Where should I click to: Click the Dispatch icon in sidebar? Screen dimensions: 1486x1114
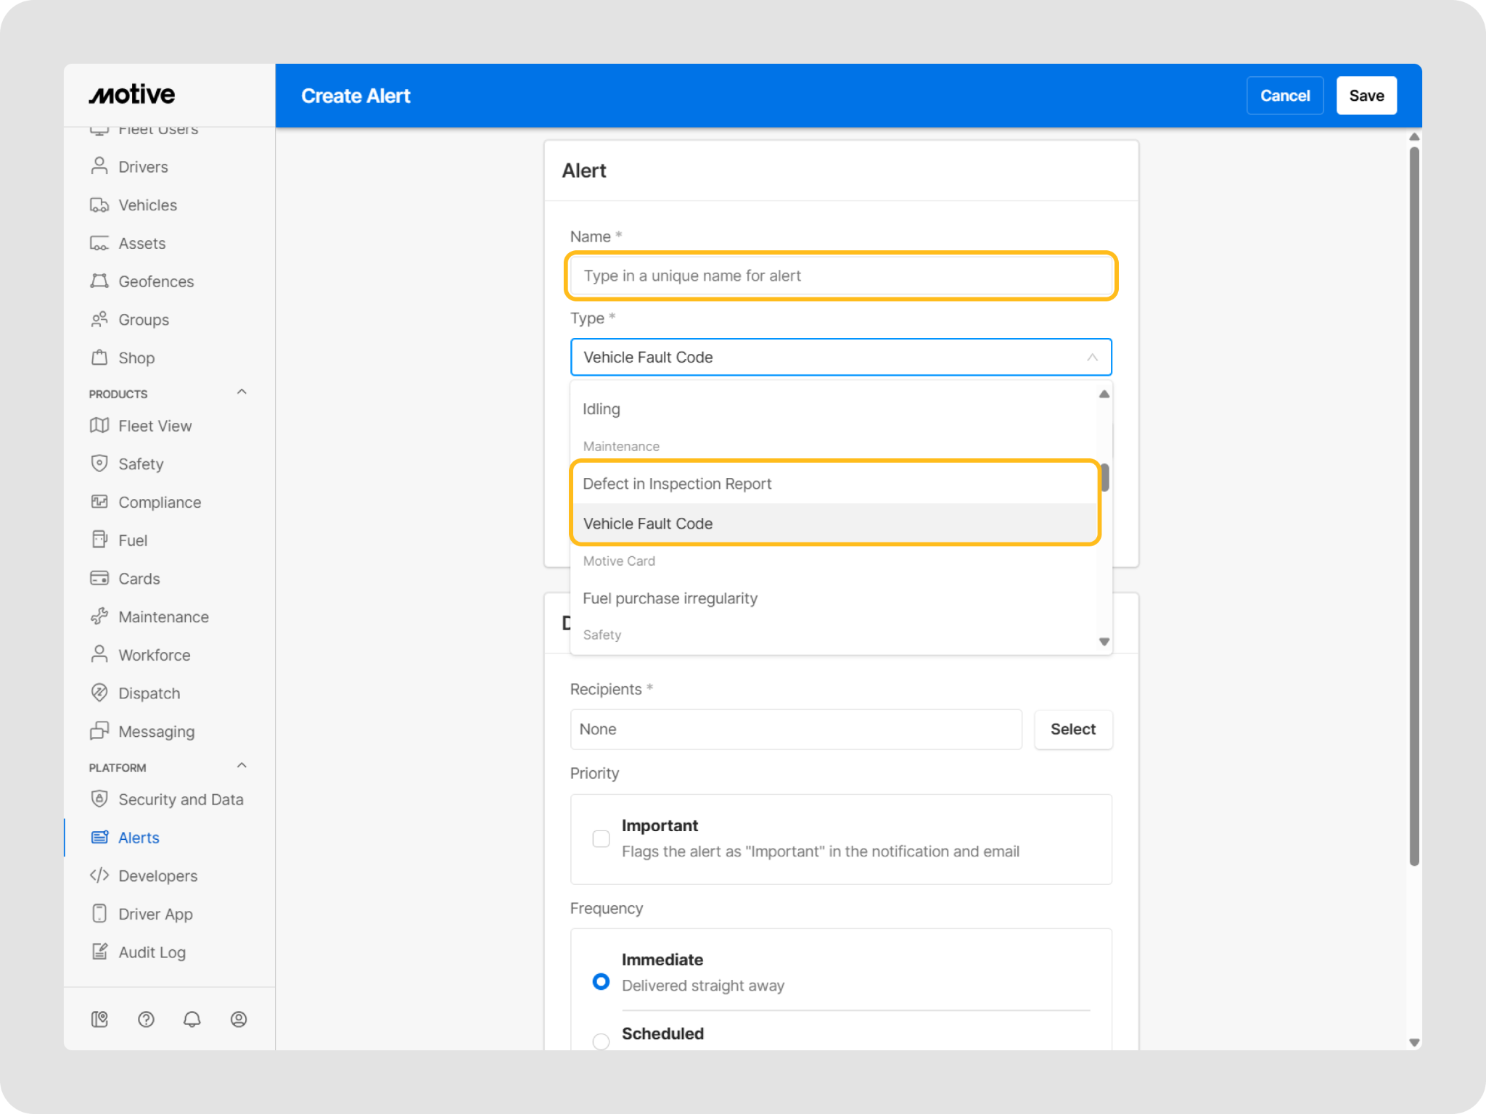[99, 693]
